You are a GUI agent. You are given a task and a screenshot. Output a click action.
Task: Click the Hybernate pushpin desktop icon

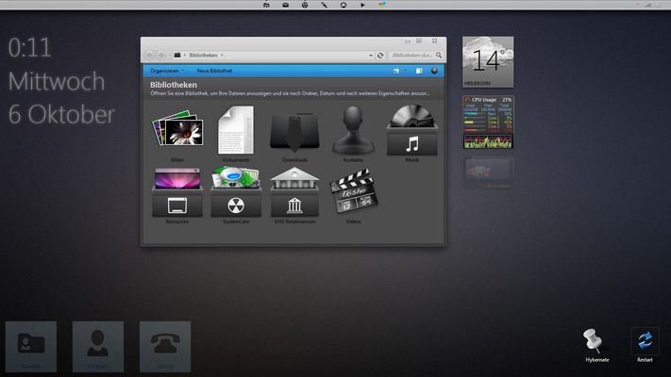coord(596,345)
